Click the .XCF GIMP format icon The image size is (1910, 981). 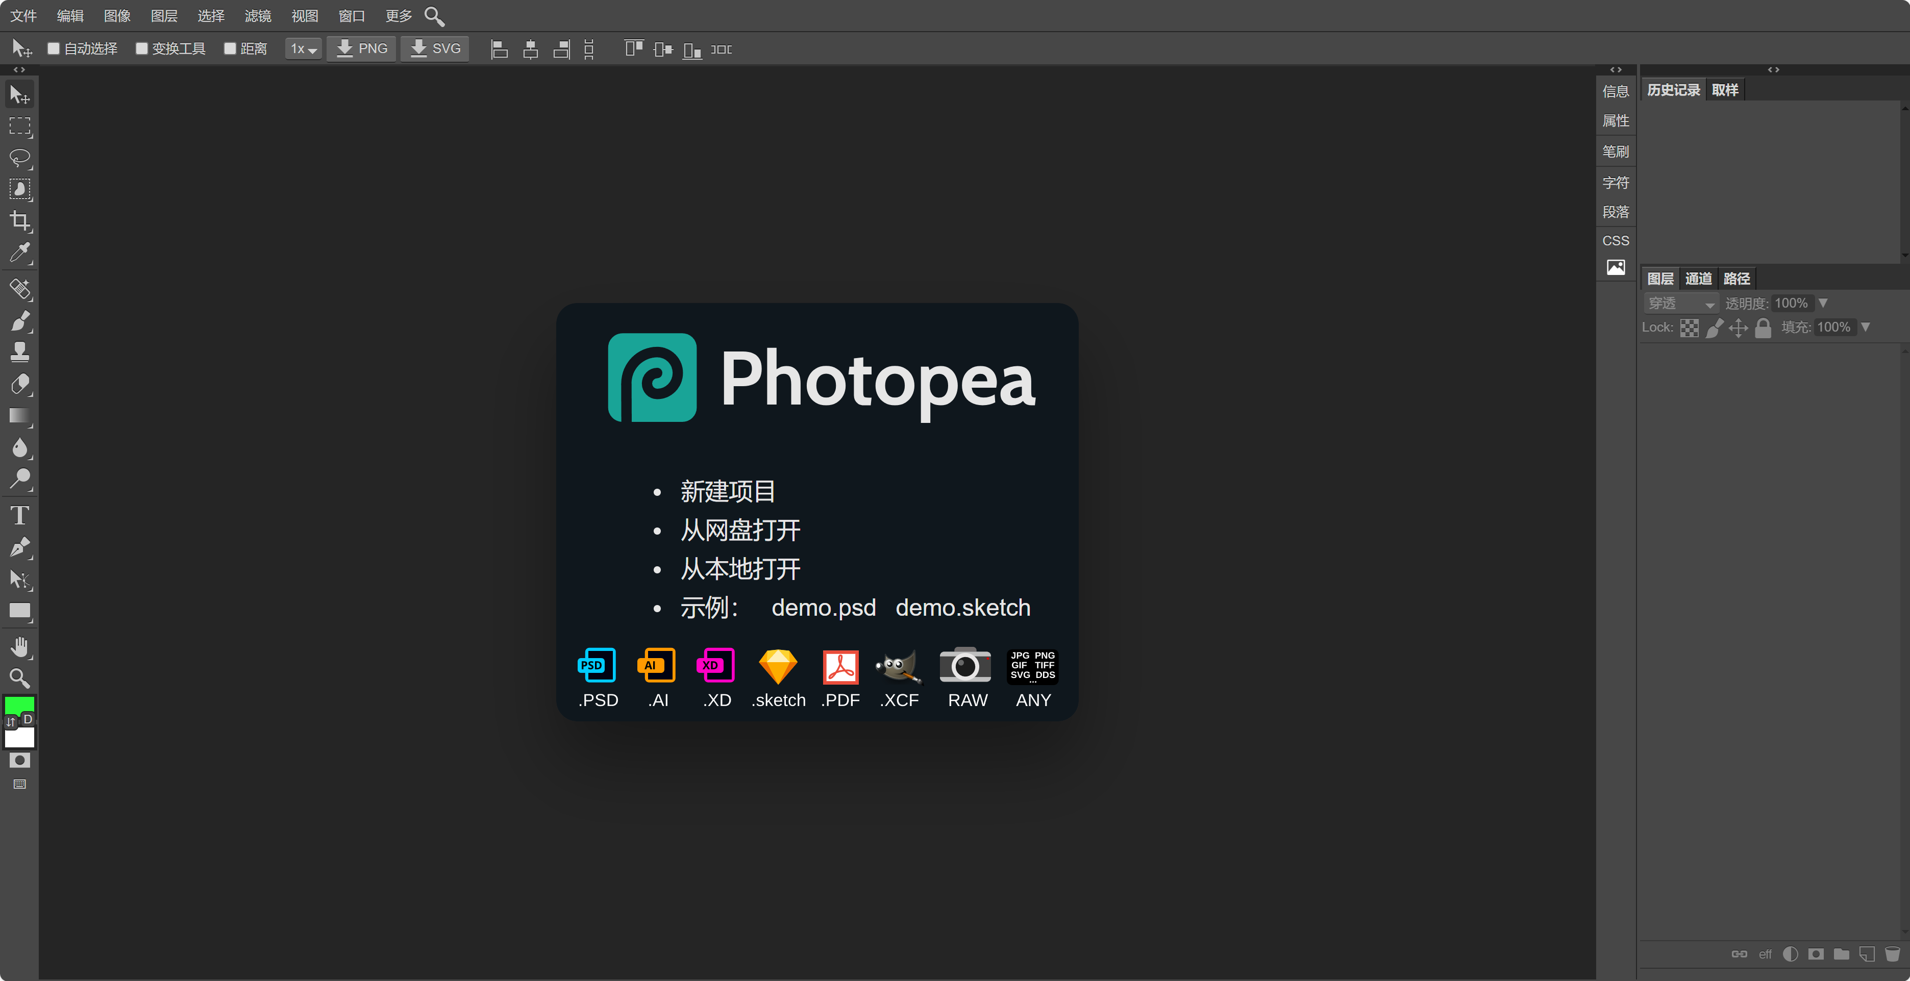(899, 666)
